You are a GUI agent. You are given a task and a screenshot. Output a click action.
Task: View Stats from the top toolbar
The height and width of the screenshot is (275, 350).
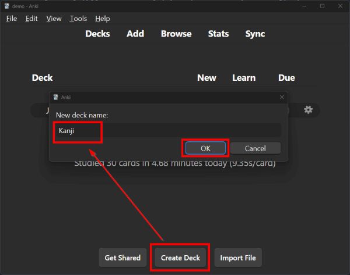tap(218, 34)
